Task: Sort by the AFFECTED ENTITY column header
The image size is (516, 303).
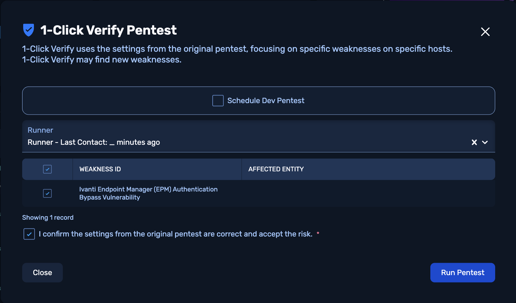Action: point(276,169)
